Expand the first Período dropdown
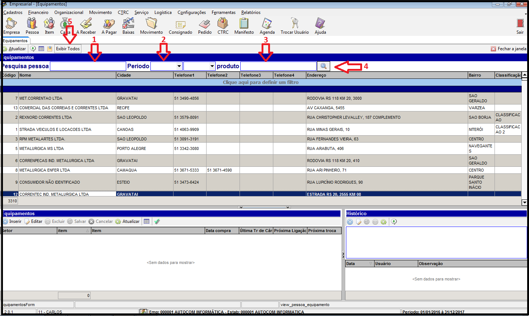The image size is (529, 316). (x=179, y=66)
